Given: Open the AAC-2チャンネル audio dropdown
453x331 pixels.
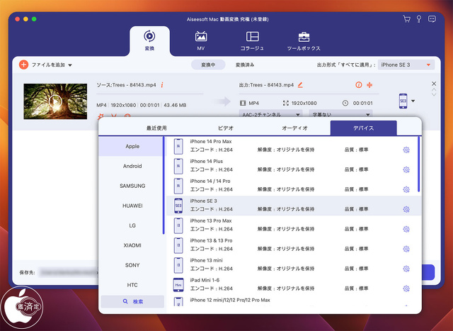Looking at the screenshot, I should point(270,115).
